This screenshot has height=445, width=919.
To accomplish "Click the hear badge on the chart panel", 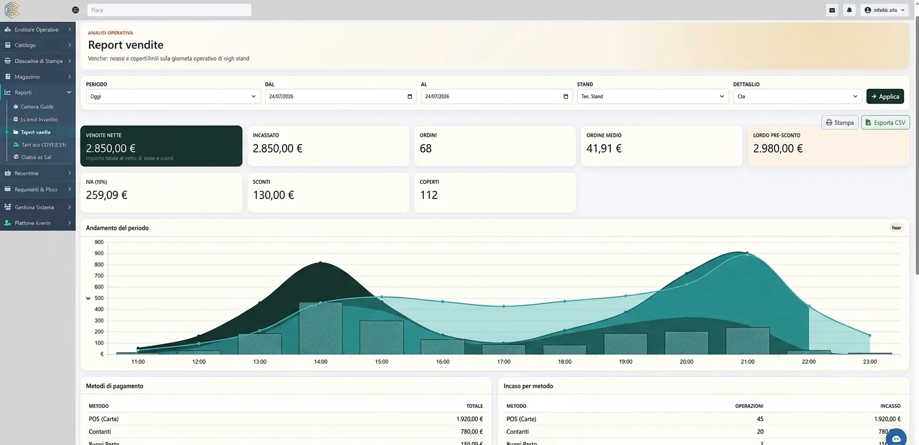I will [x=896, y=227].
